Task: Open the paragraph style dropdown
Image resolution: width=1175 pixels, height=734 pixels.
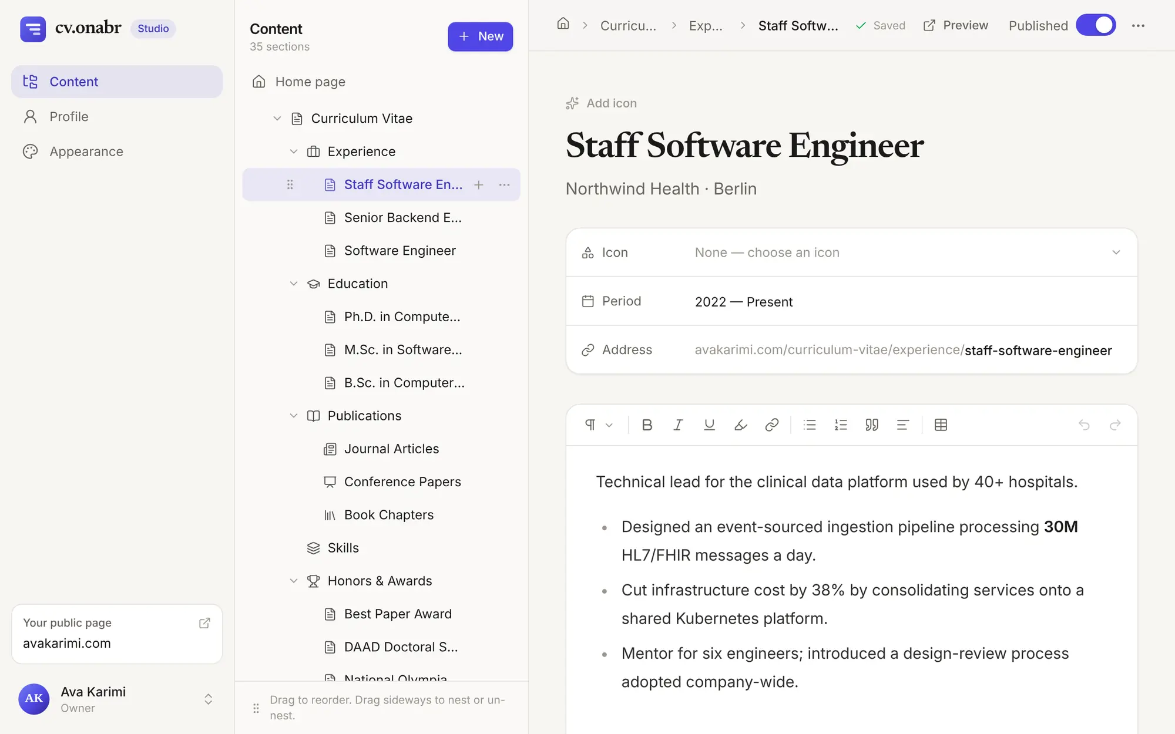Action: tap(599, 425)
